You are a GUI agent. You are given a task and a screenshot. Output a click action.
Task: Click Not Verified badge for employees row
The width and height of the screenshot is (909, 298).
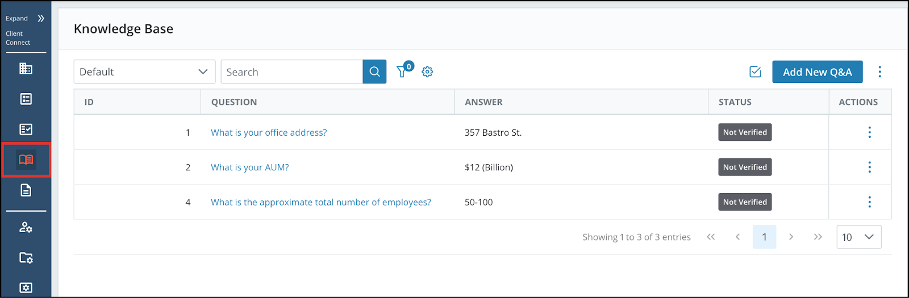(x=745, y=202)
